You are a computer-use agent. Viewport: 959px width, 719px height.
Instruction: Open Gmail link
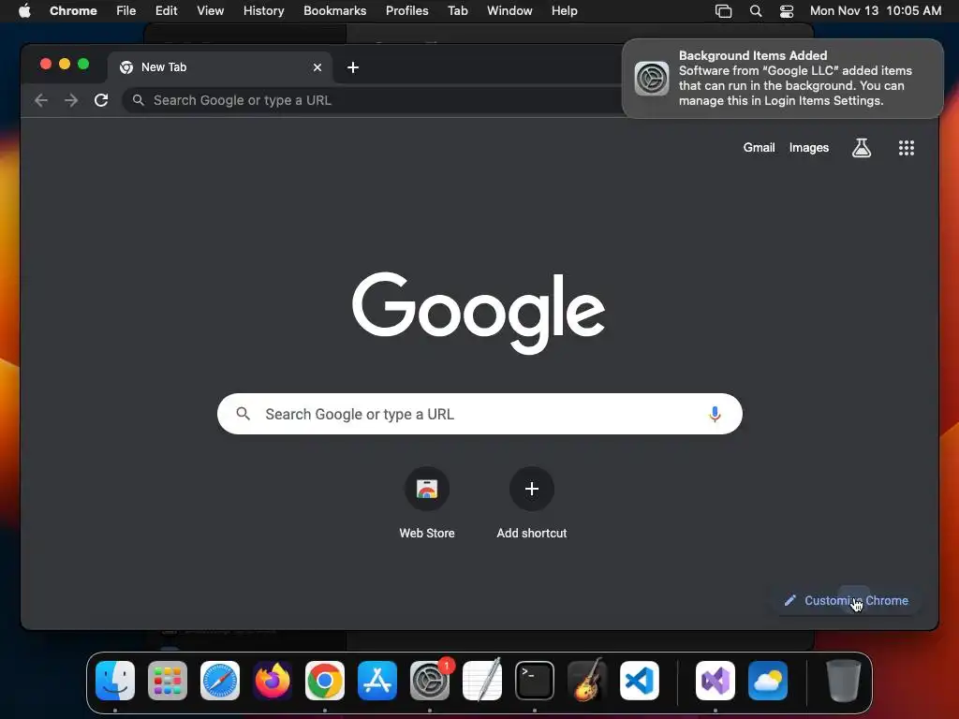click(759, 147)
